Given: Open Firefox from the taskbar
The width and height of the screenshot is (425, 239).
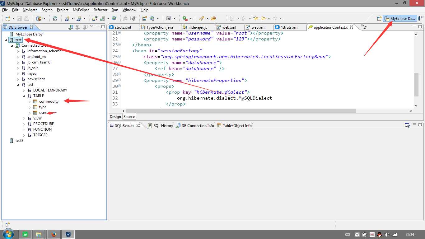Looking at the screenshot, I should 54,234.
